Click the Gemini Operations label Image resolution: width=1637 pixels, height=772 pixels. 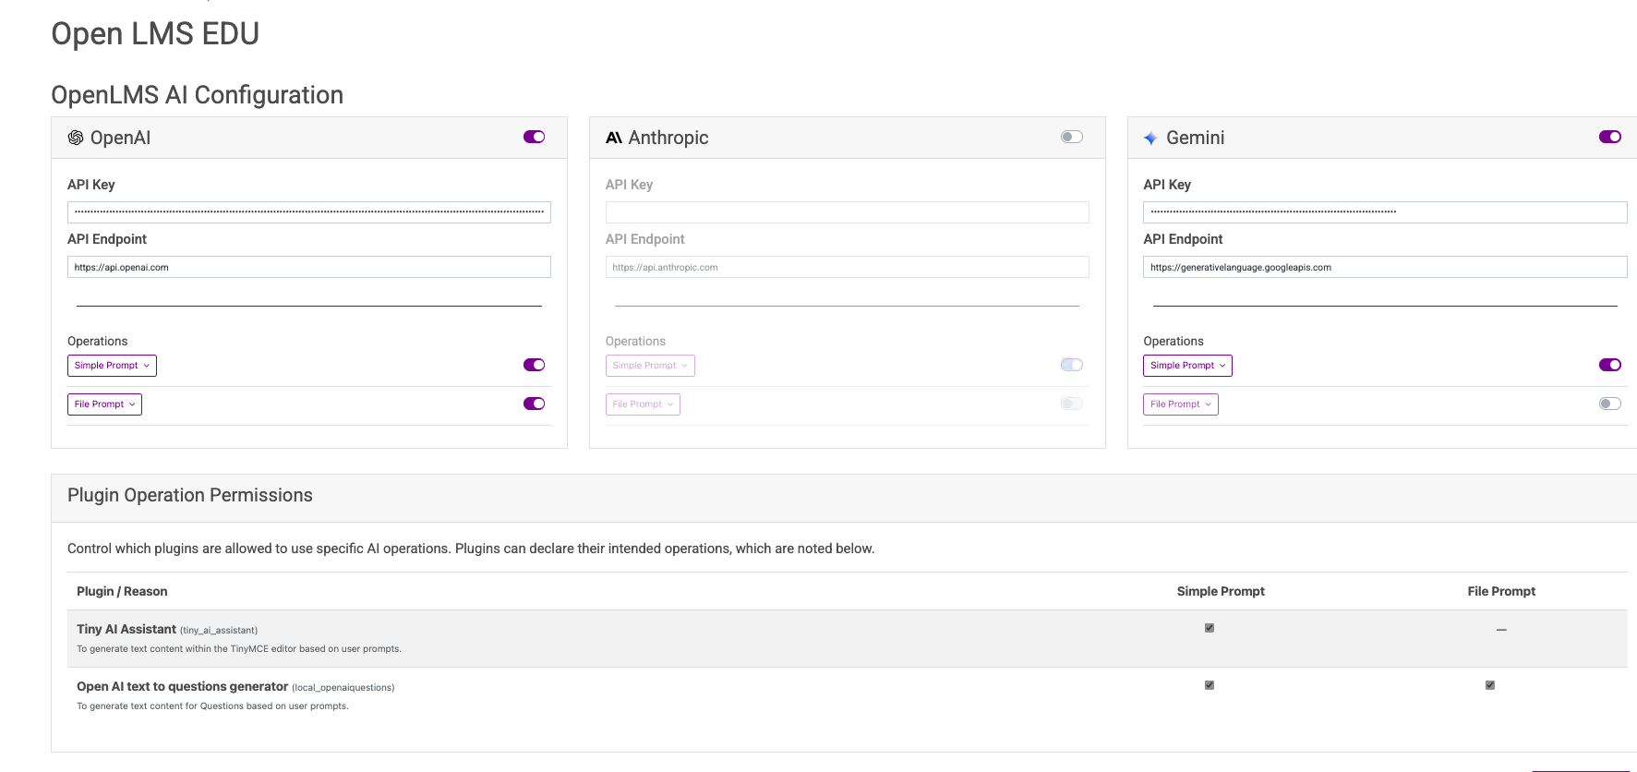click(x=1174, y=341)
